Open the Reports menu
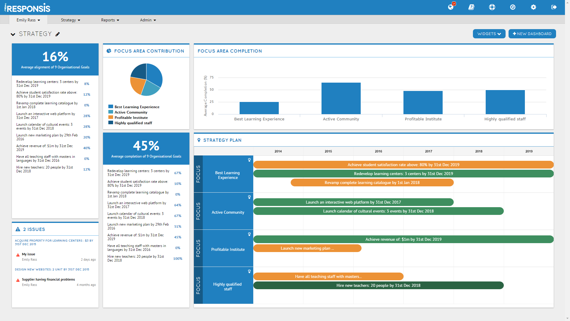This screenshot has width=570, height=321. (110, 20)
